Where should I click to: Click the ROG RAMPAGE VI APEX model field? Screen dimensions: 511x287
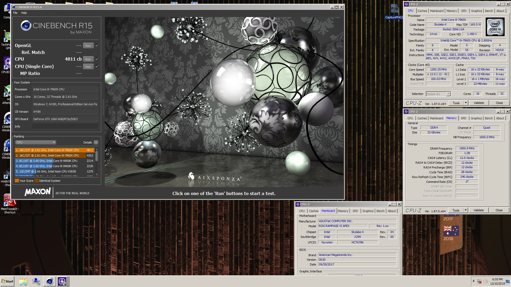343,226
